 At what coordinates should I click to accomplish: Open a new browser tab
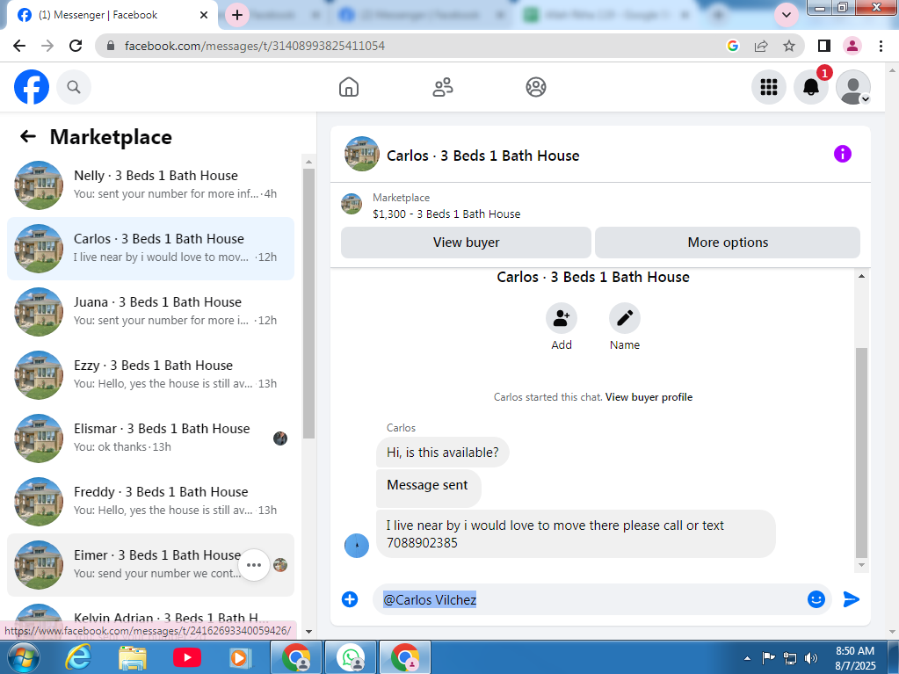(236, 15)
